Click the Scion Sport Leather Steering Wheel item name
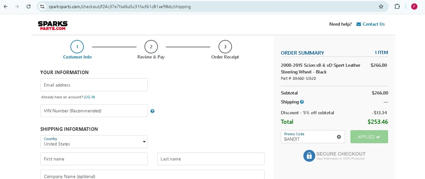 (x=321, y=69)
